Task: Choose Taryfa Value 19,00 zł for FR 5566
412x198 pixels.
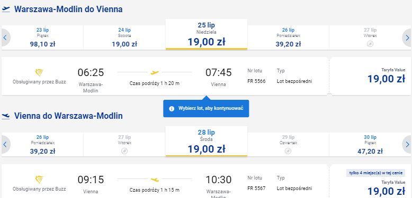Action: [370, 76]
